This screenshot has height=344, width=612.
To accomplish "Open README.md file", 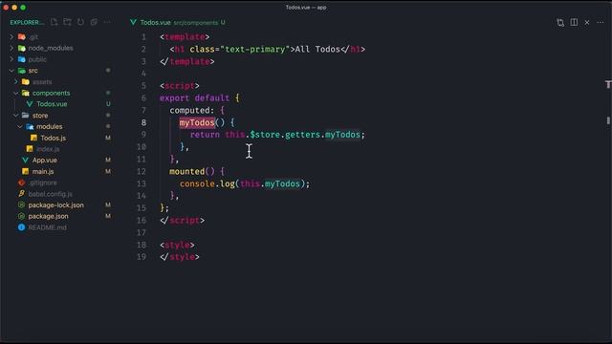I will 47,227.
